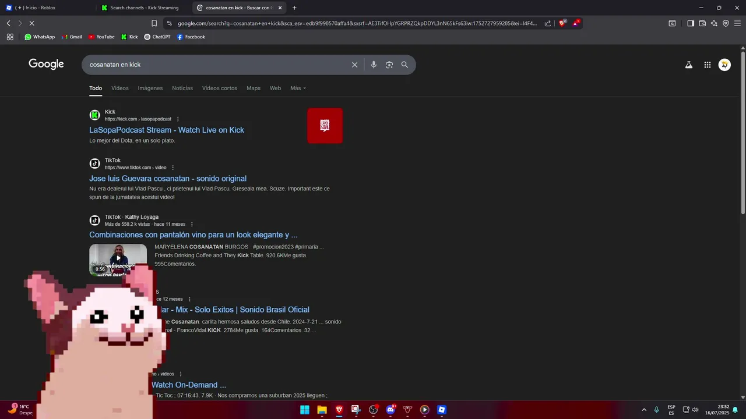
Task: Select the Videos cortos search filter
Action: point(220,88)
